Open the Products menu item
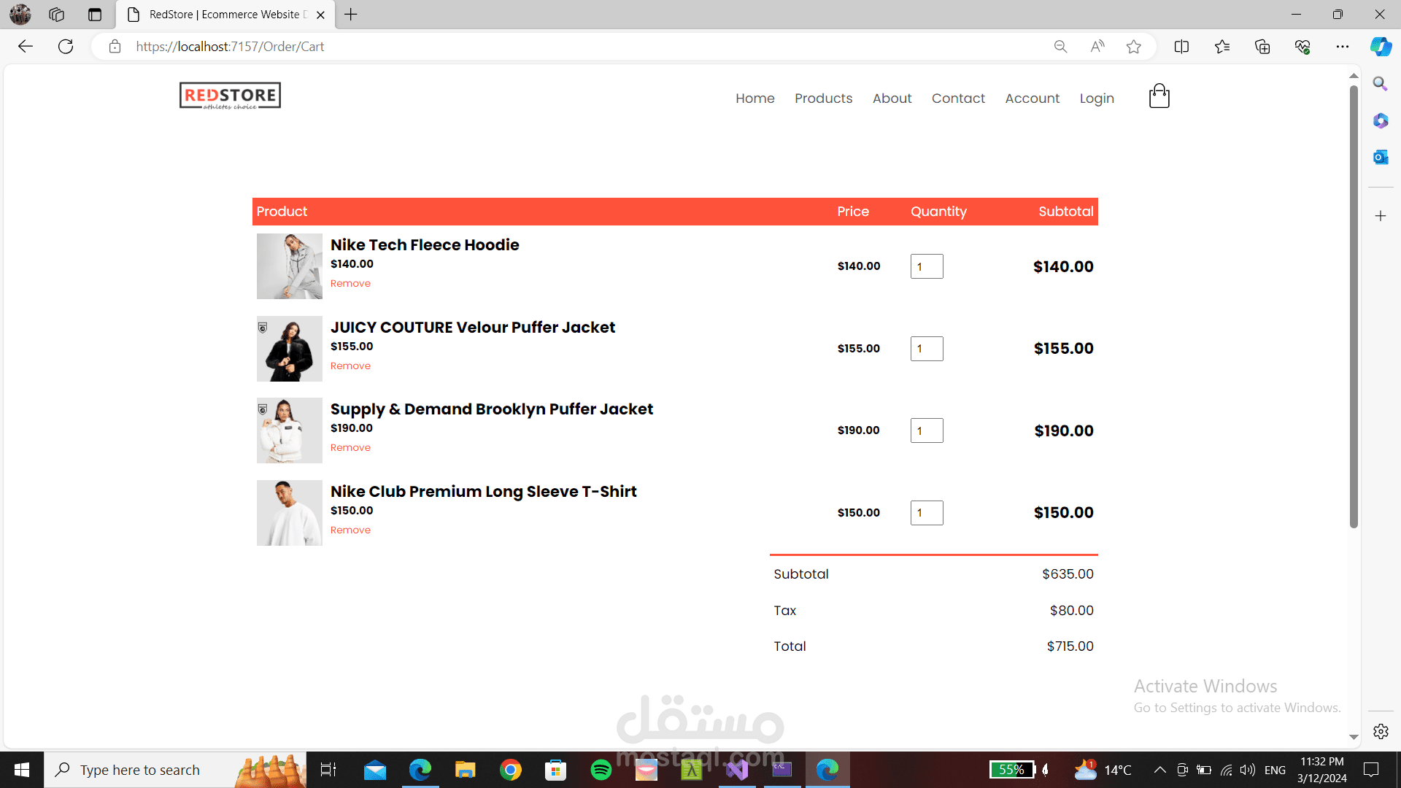The width and height of the screenshot is (1401, 788). pyautogui.click(x=823, y=98)
